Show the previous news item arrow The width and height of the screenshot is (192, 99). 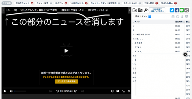coord(3,10)
